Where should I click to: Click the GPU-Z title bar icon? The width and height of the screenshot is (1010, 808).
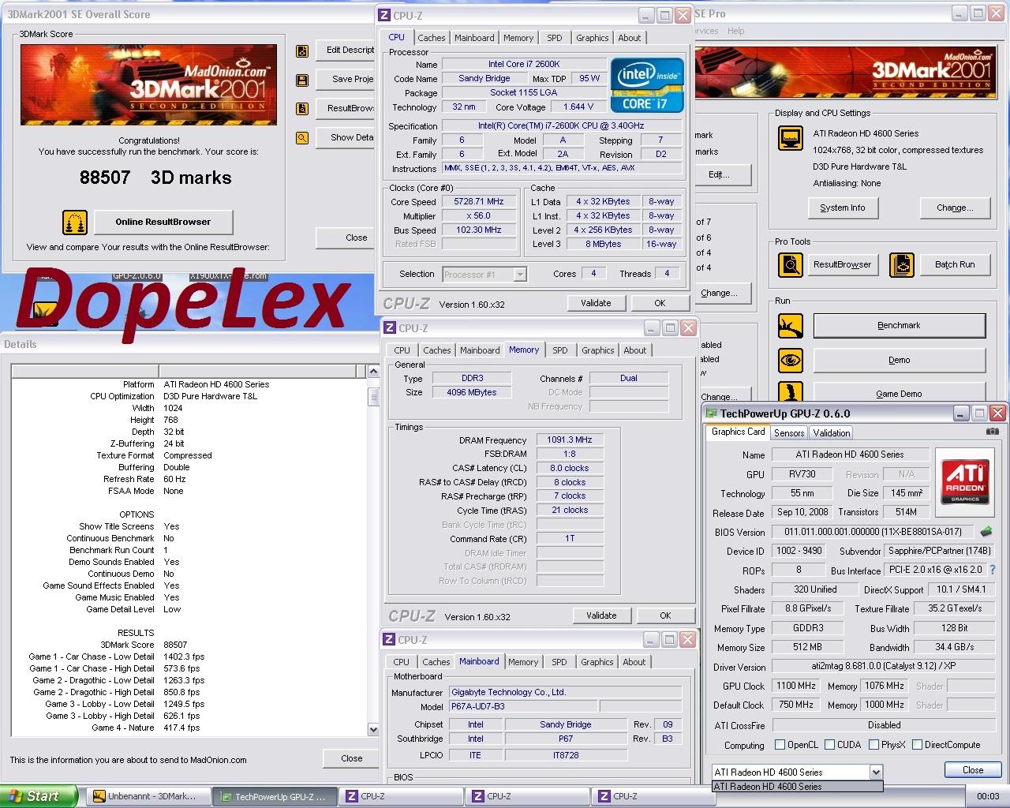click(x=711, y=413)
